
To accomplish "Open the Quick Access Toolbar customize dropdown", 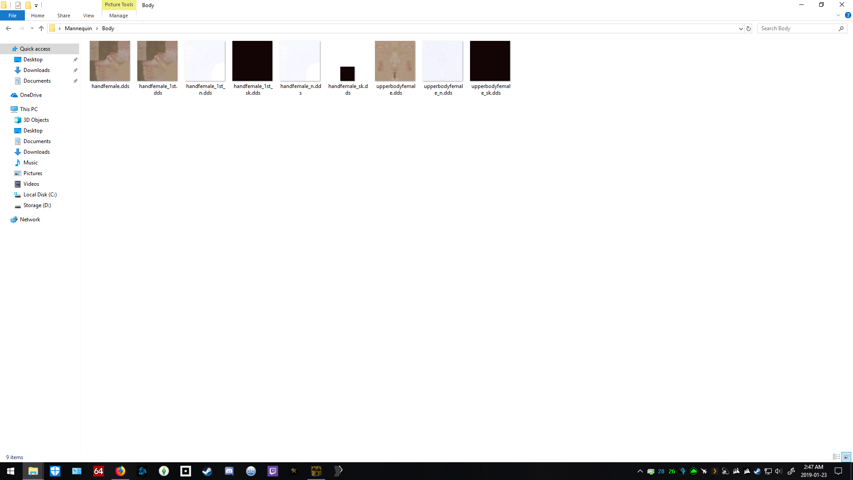I will (36, 5).
